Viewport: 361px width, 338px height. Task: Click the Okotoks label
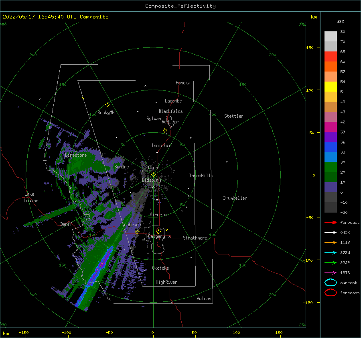[160, 268]
